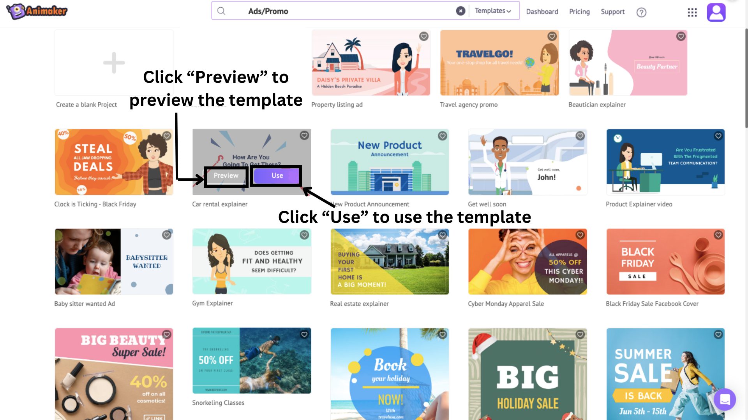Image resolution: width=748 pixels, height=420 pixels.
Task: Open Dashboard from the top navigation
Action: pyautogui.click(x=542, y=11)
